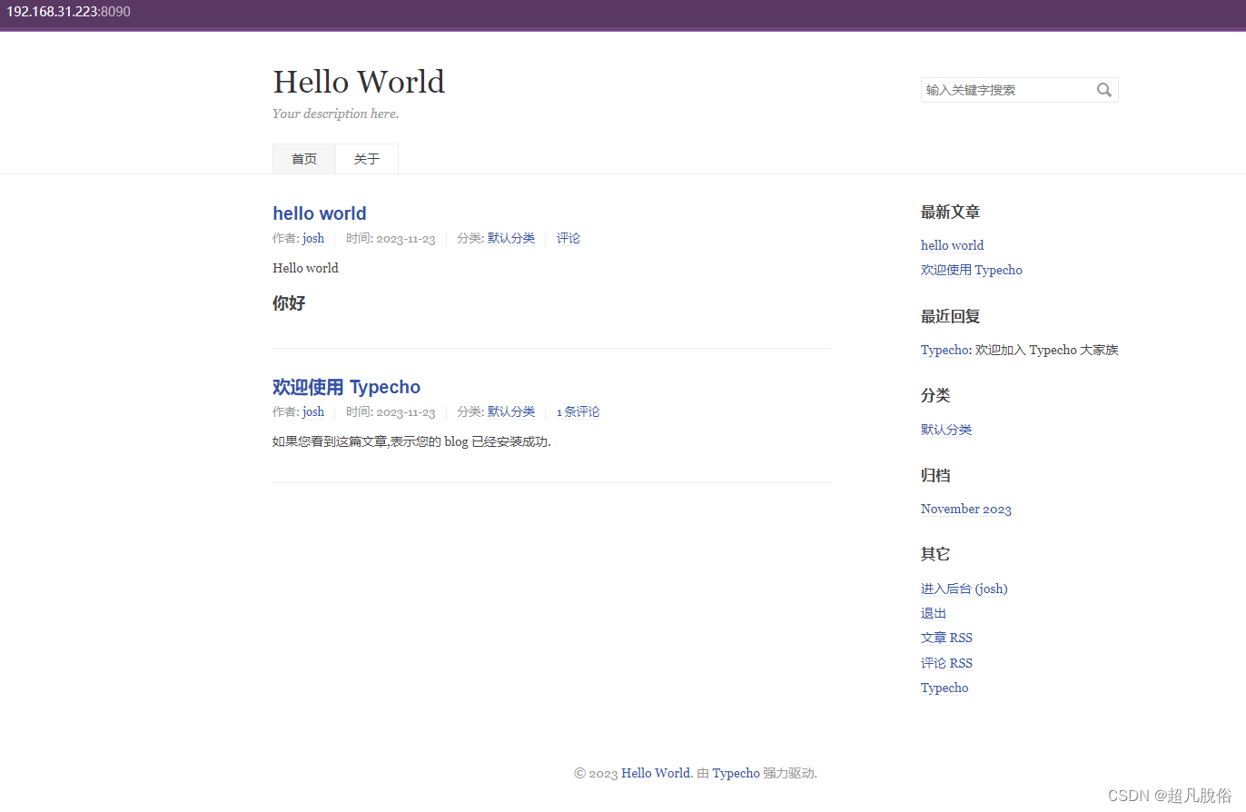Click author josh under hello world

click(x=312, y=238)
